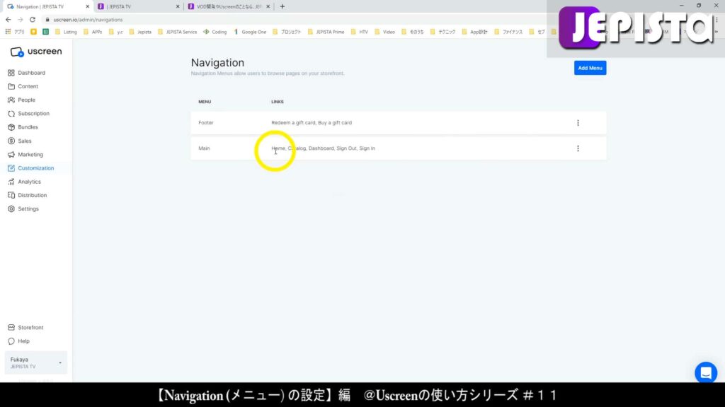The height and width of the screenshot is (407, 725).
Task: Open the kebab menu for the Main menu
Action: pos(578,148)
